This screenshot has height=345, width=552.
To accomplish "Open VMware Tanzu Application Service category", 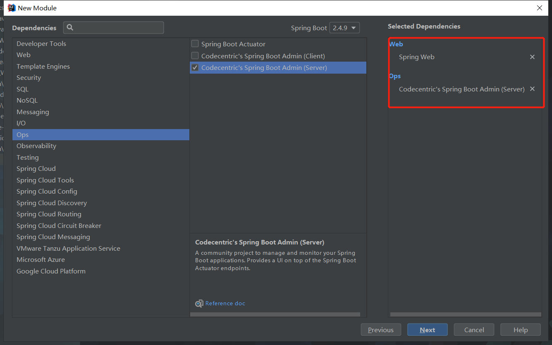I will pyautogui.click(x=101, y=249).
